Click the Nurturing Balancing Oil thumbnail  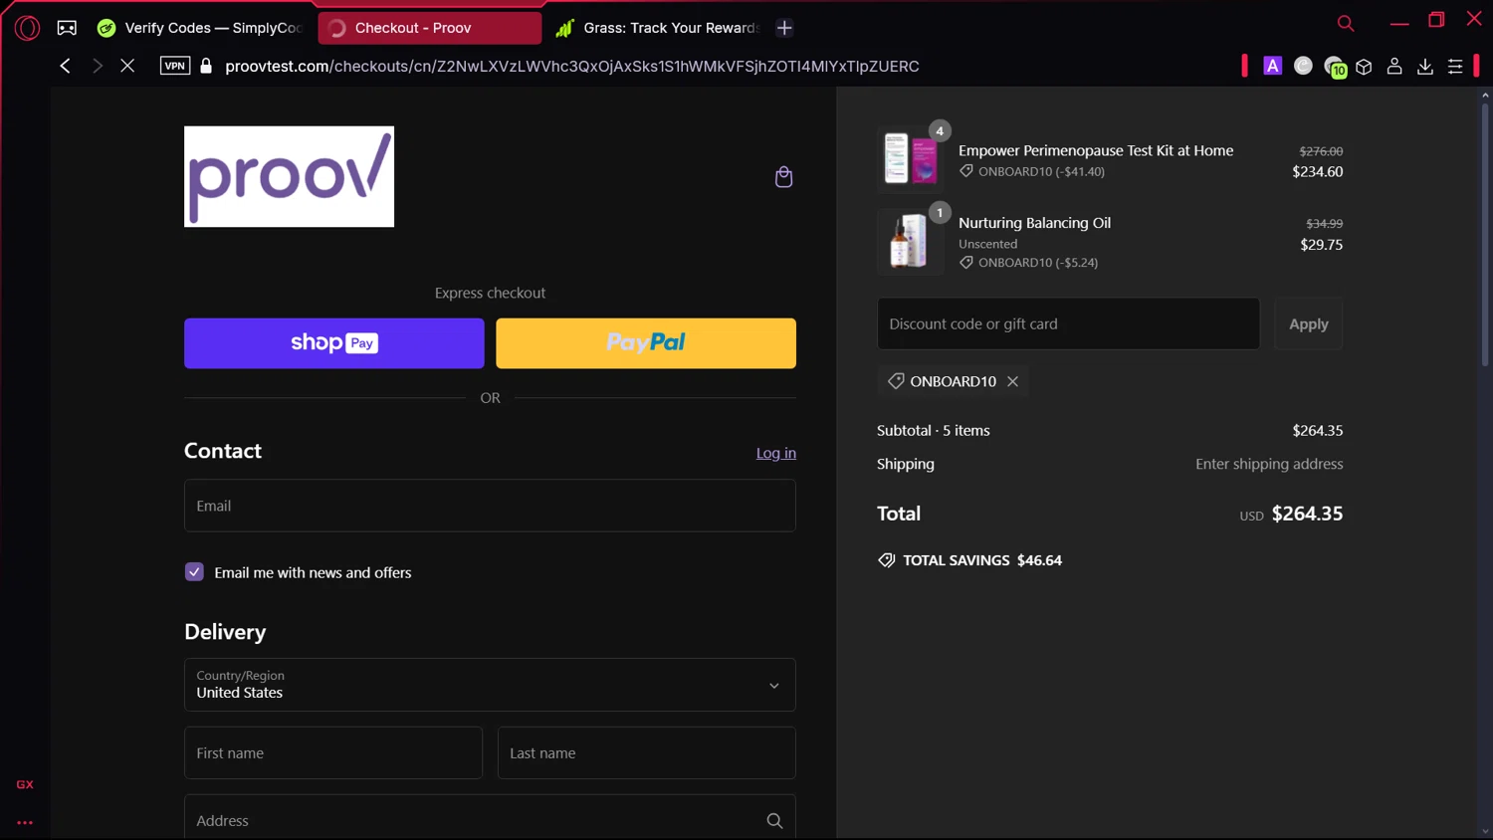(911, 241)
